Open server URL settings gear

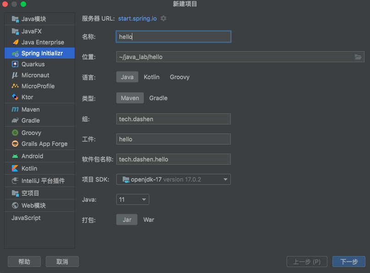163,18
